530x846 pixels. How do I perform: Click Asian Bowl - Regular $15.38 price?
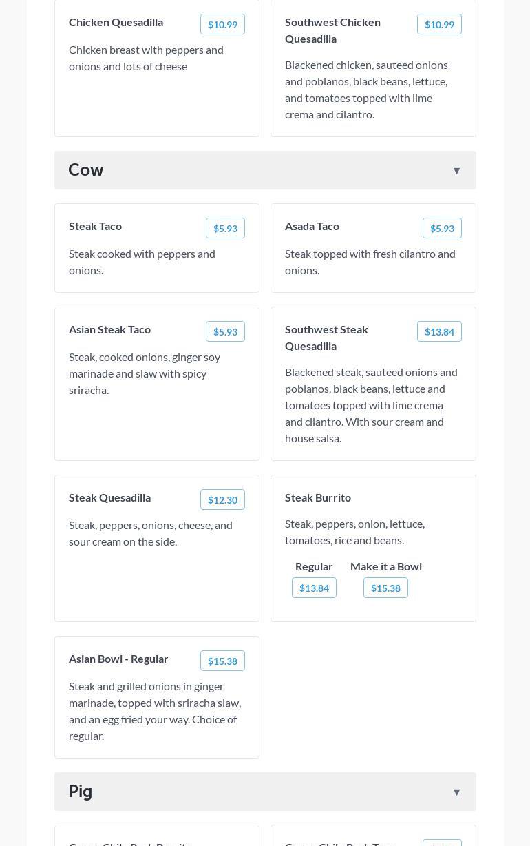[222, 661]
